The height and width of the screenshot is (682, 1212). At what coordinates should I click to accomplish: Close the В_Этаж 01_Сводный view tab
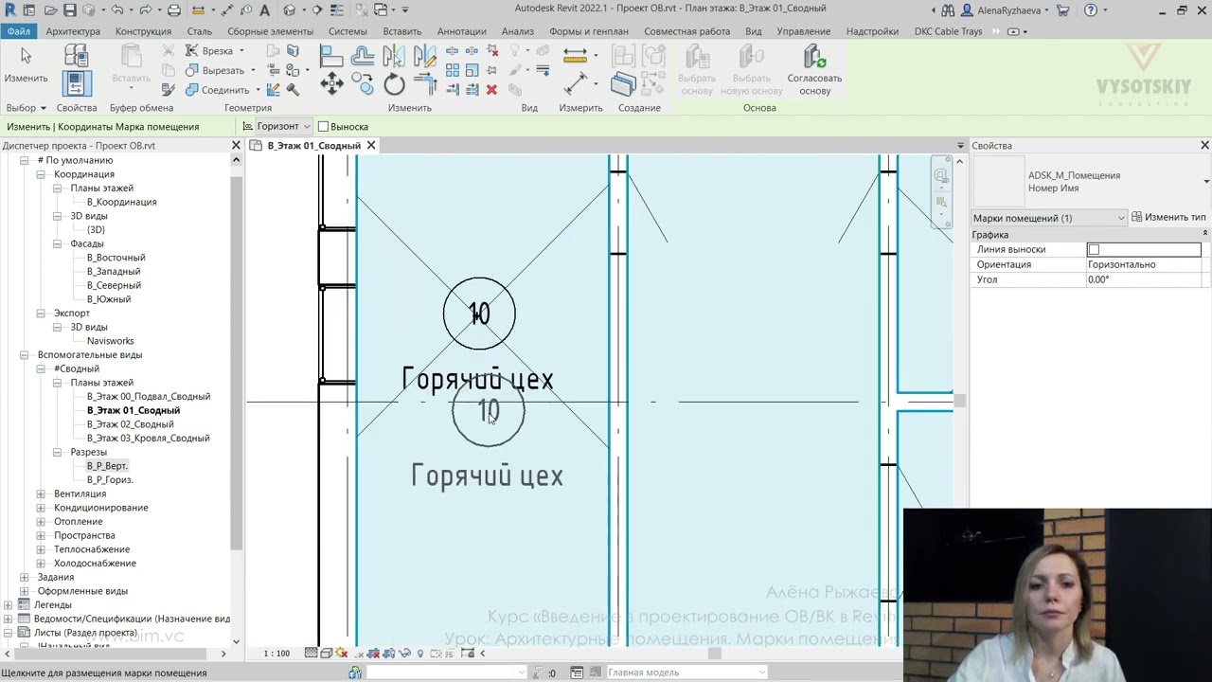[371, 146]
